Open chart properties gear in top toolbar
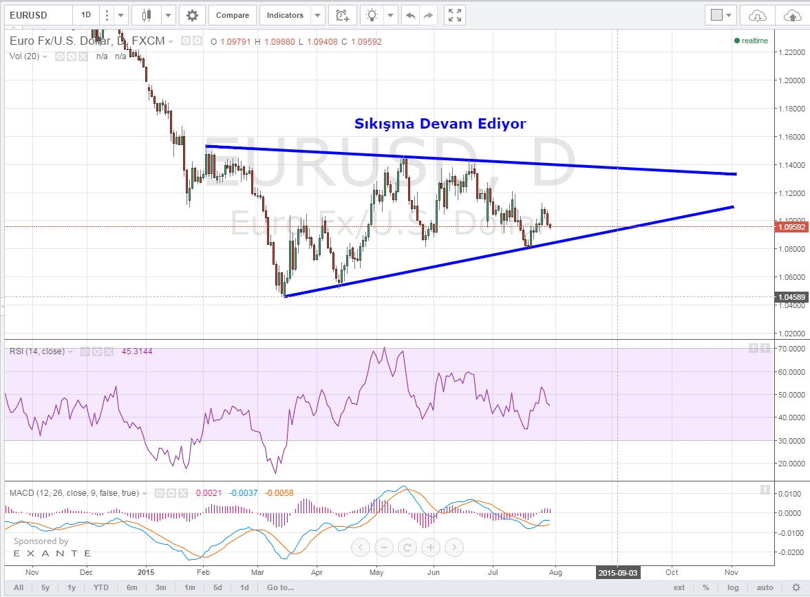Screen dimensions: 810x597 (x=192, y=15)
